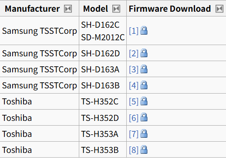This screenshot has width=226, height=159.
Task: Sort by Firmware Download column icon
Action: click(219, 9)
